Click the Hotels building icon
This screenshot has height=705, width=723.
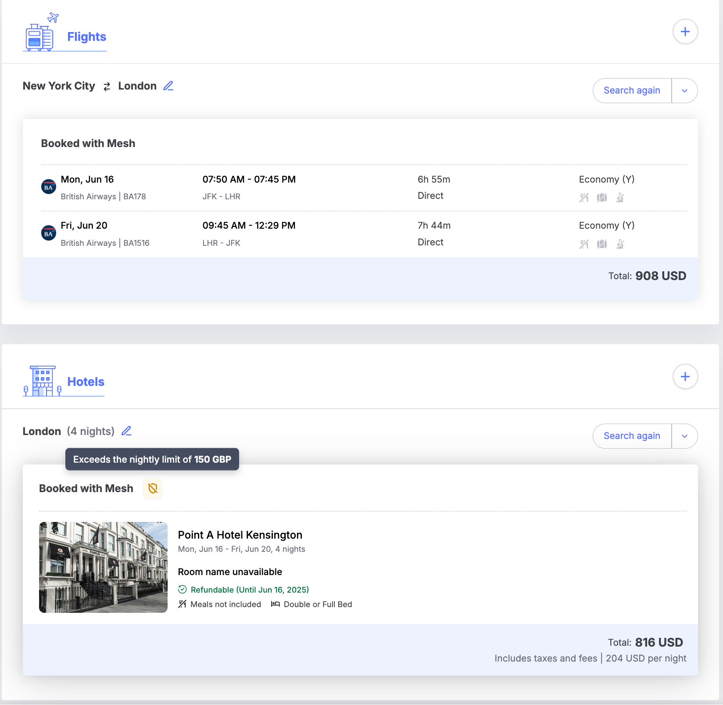[42, 381]
